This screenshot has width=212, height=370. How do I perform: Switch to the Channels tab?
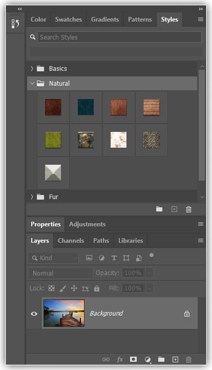tap(71, 241)
